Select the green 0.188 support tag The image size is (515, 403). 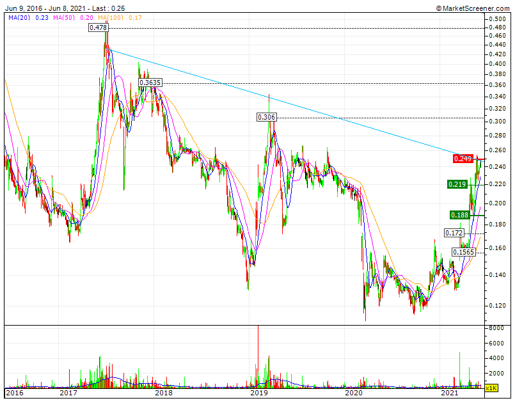pos(459,215)
